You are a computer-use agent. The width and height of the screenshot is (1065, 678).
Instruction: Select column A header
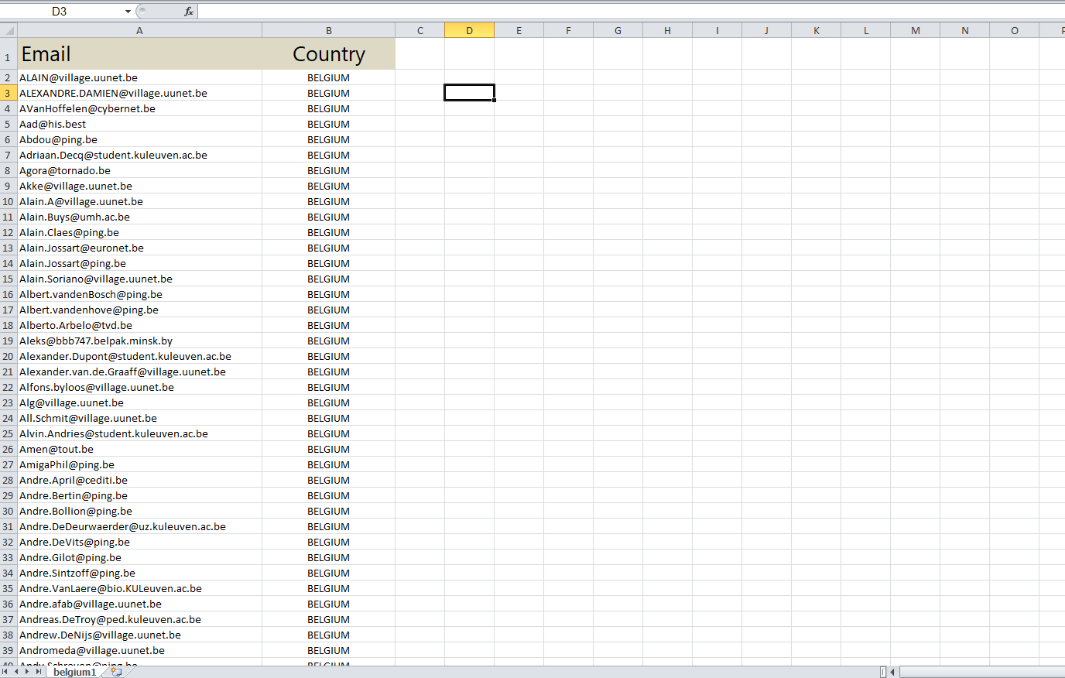[139, 31]
